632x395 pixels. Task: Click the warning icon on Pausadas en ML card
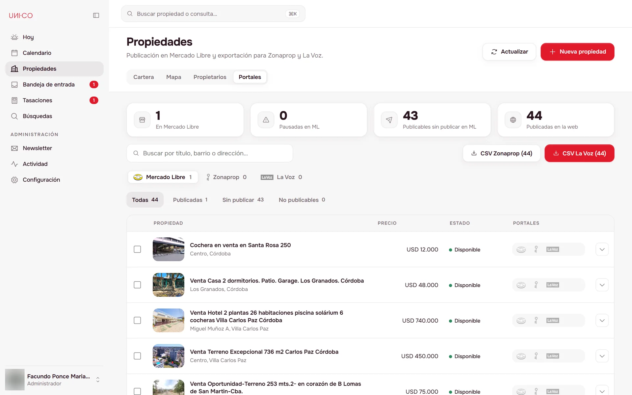pos(266,120)
